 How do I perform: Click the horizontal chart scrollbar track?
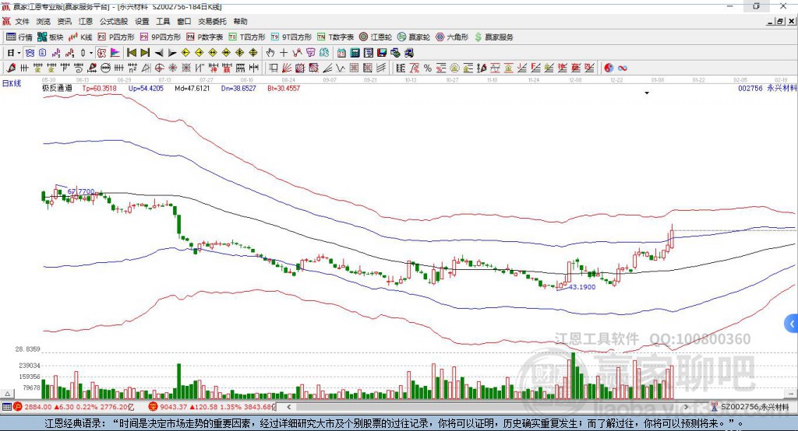click(488, 407)
